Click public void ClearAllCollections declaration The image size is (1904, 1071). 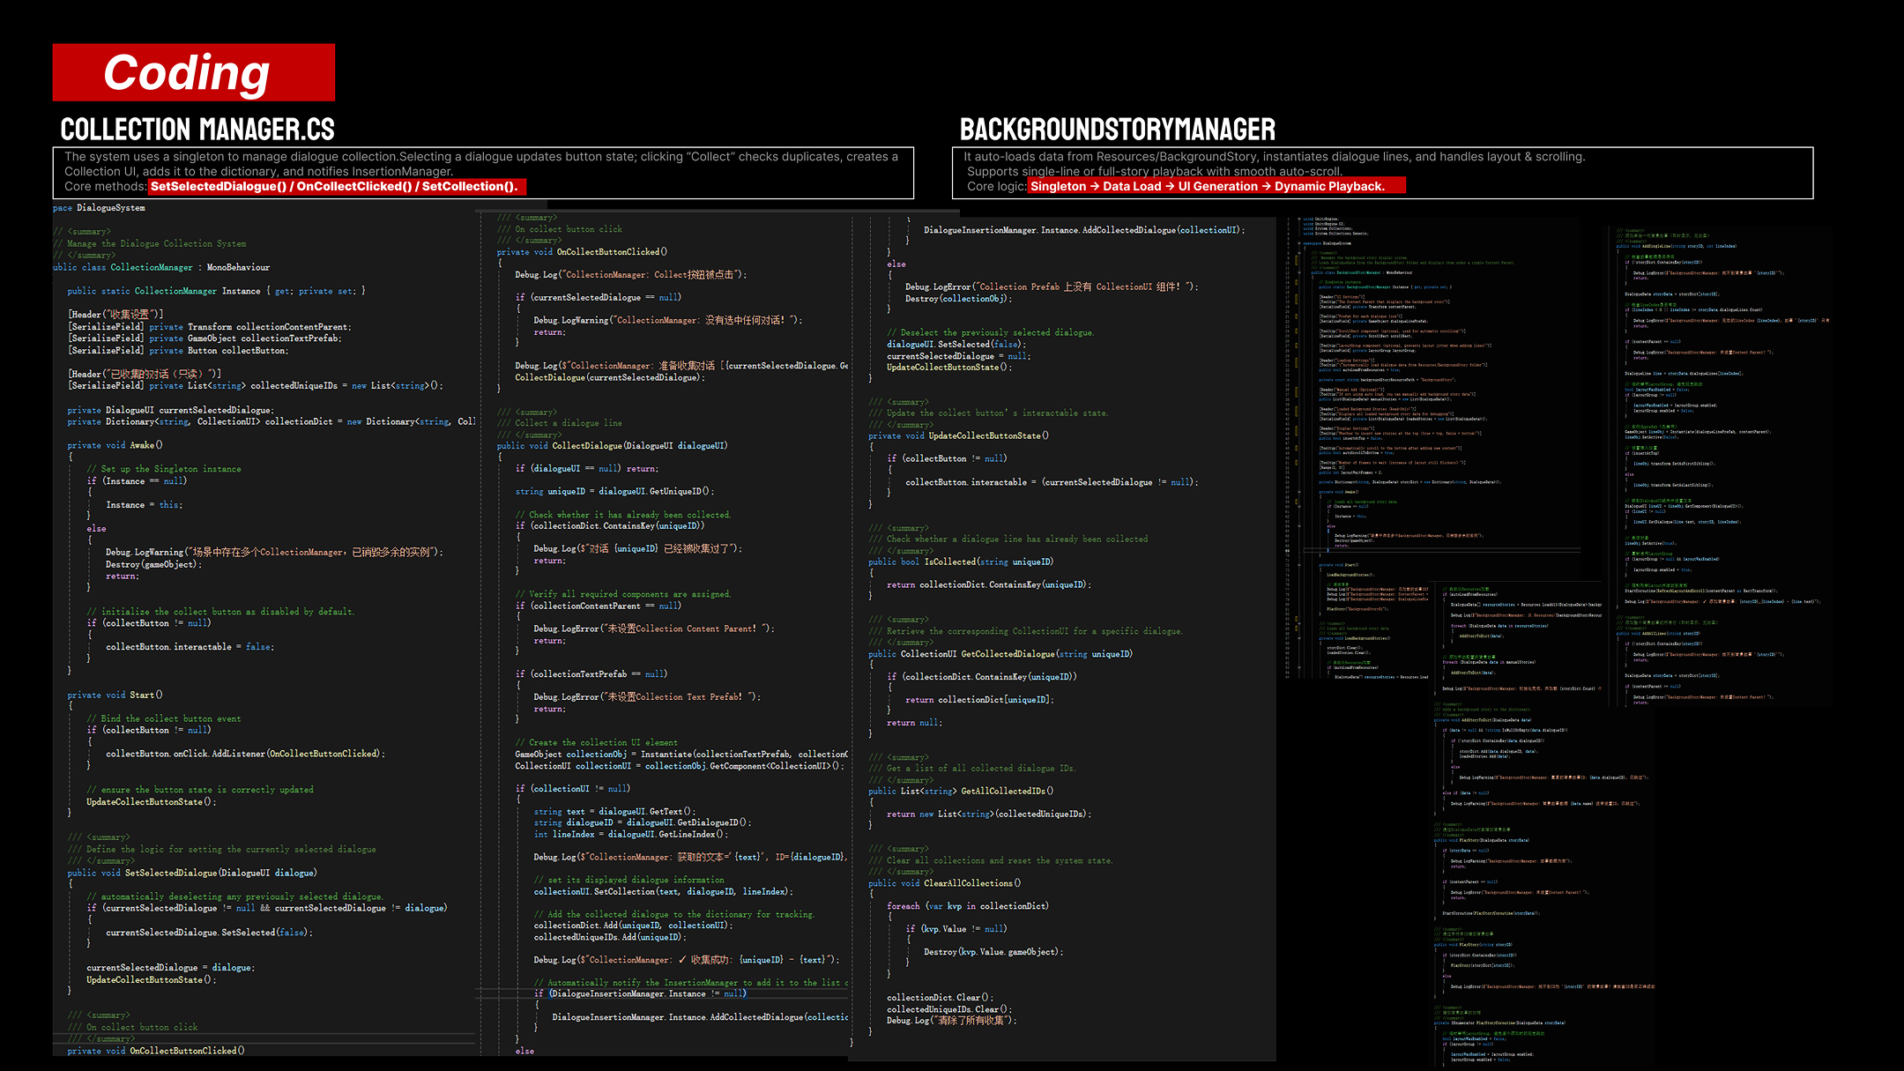point(944,883)
